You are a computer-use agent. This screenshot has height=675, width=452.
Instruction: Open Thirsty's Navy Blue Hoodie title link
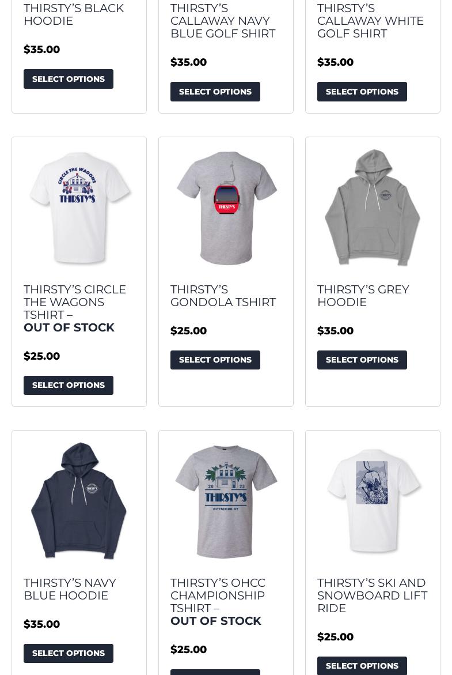point(70,589)
